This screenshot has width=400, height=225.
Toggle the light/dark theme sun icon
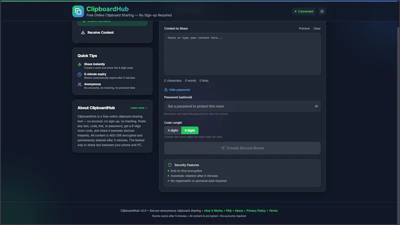coord(322,11)
